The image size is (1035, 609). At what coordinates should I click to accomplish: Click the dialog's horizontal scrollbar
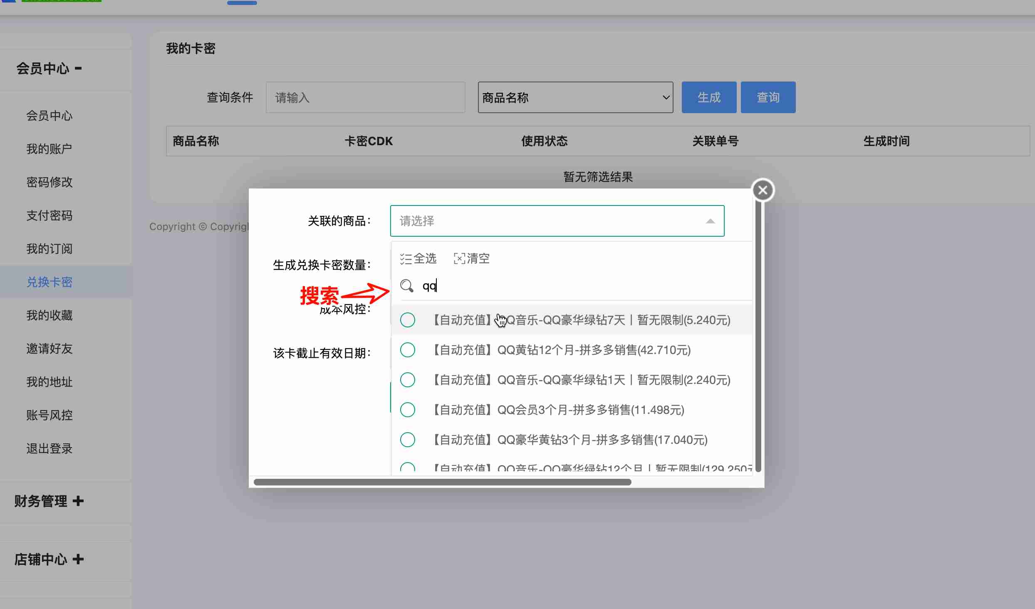point(442,482)
